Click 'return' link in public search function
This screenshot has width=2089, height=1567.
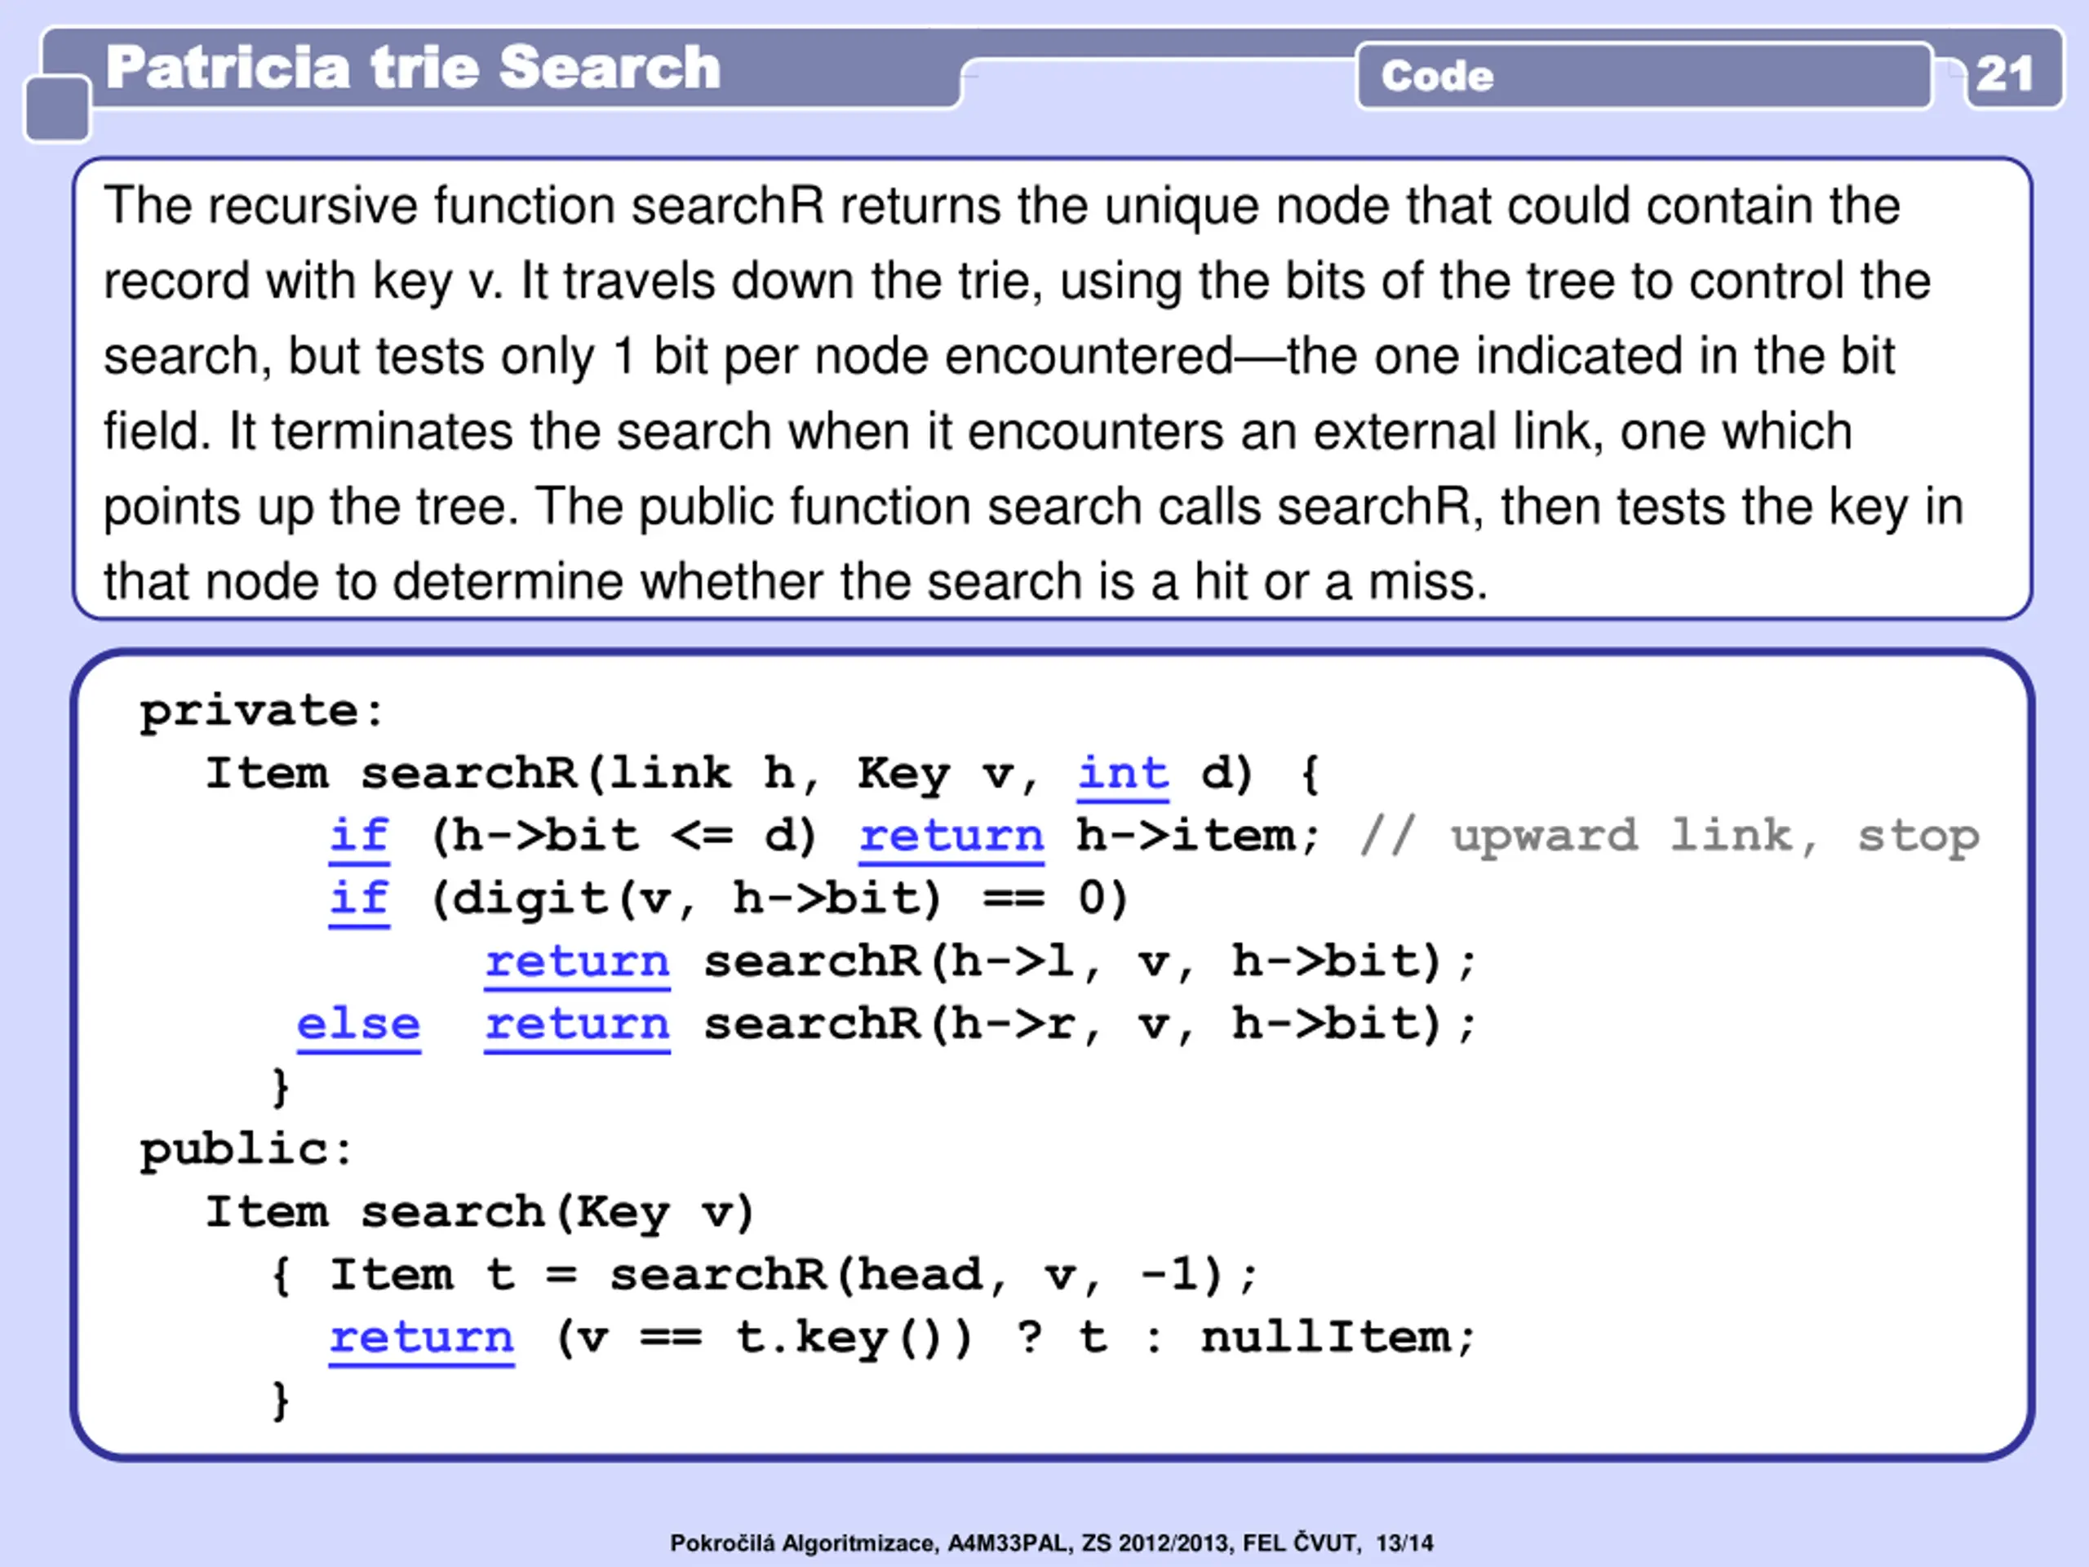(x=421, y=1338)
